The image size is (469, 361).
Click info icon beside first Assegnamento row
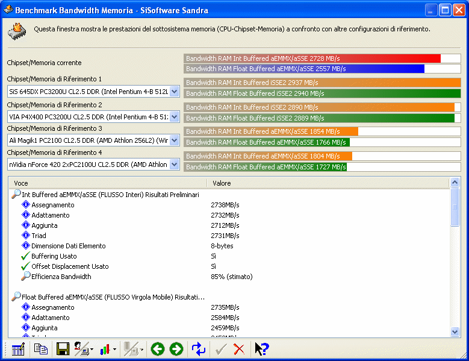point(26,204)
